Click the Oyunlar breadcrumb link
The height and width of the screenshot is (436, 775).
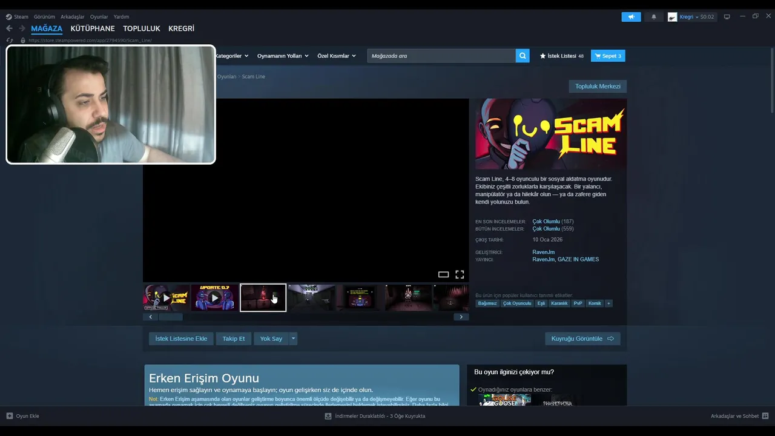coord(226,77)
